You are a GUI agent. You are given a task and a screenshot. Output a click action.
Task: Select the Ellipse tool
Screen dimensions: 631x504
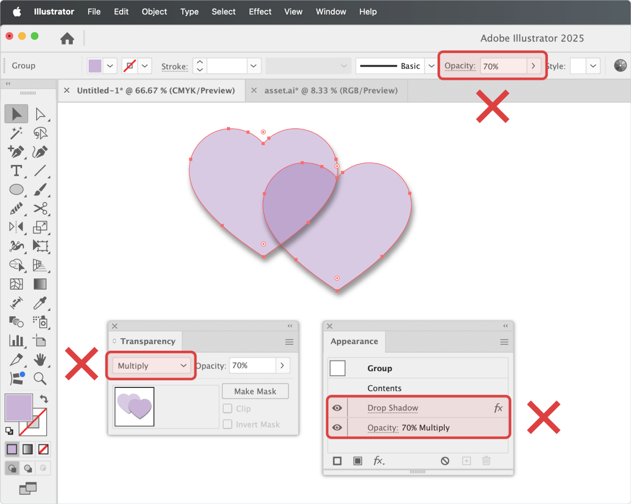pyautogui.click(x=16, y=190)
